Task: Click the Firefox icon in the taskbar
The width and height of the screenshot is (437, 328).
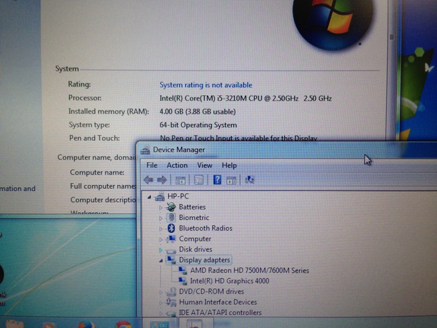Action: tap(87, 323)
